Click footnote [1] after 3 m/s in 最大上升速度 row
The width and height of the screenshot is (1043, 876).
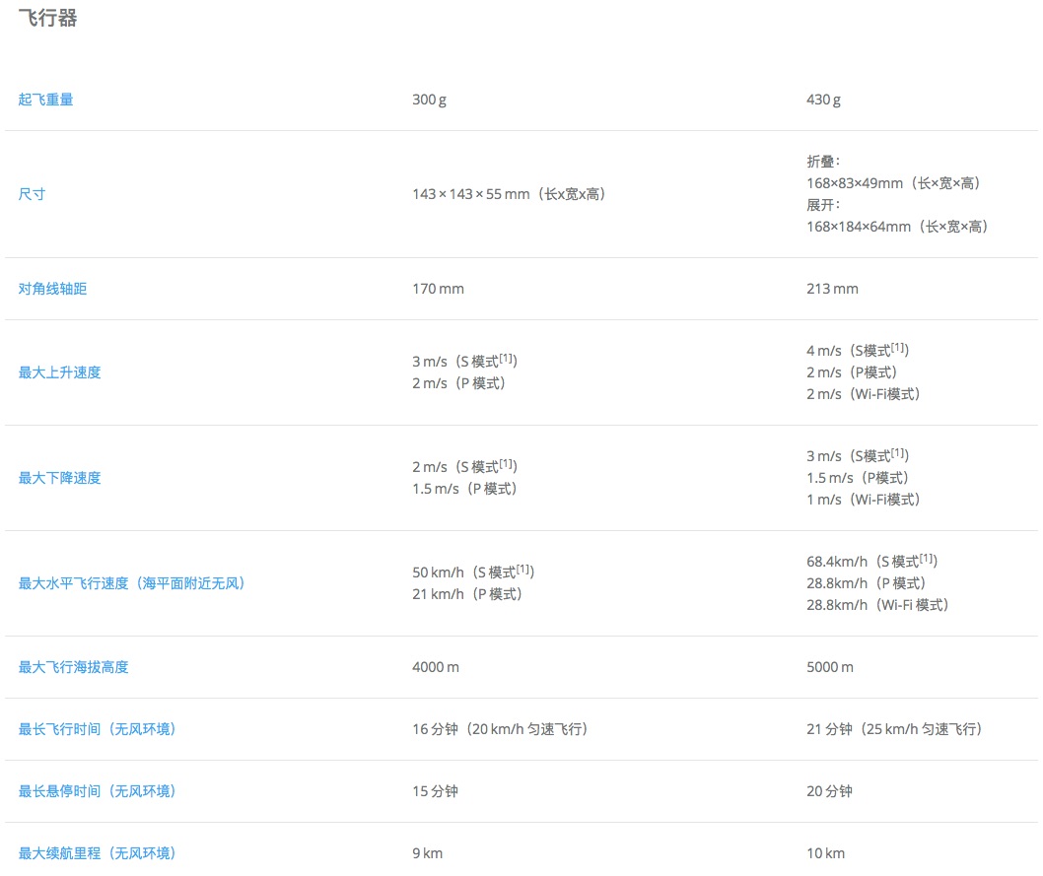[x=508, y=358]
